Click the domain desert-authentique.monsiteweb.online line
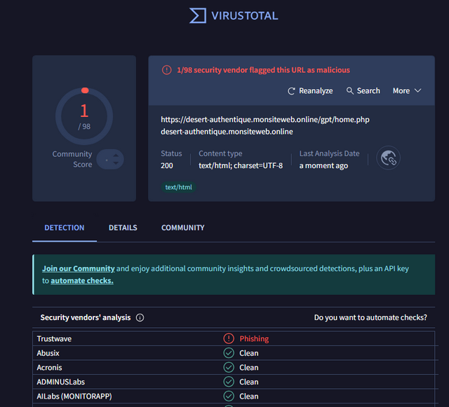Screen dimensions: 449x407 click(227, 132)
